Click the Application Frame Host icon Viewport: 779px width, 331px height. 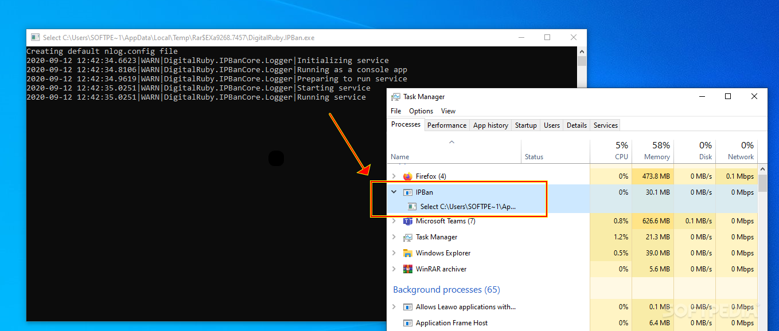(x=408, y=323)
